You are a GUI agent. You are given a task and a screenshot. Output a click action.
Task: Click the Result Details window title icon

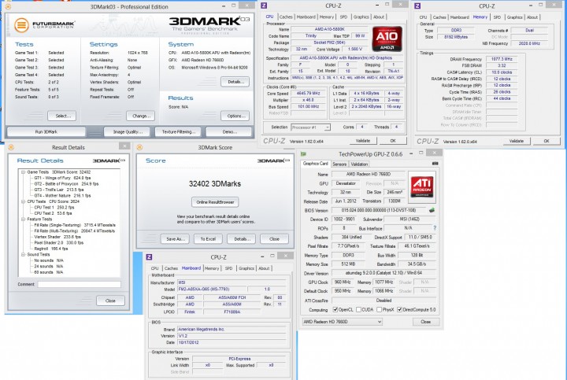click(11, 147)
